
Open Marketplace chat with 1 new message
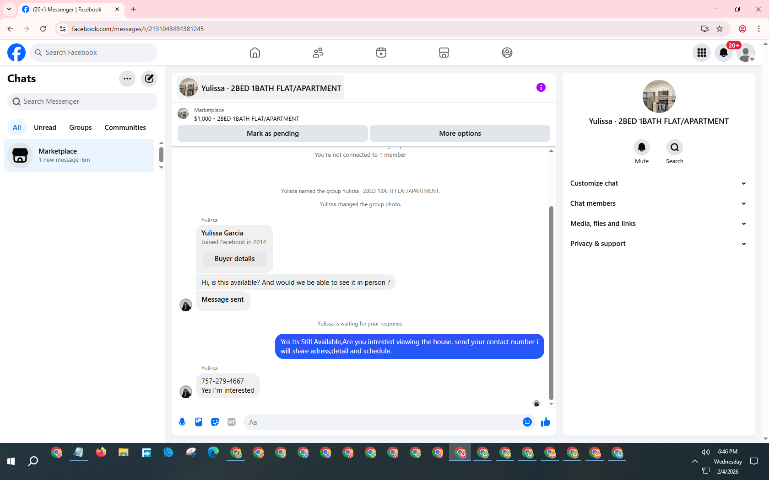79,155
